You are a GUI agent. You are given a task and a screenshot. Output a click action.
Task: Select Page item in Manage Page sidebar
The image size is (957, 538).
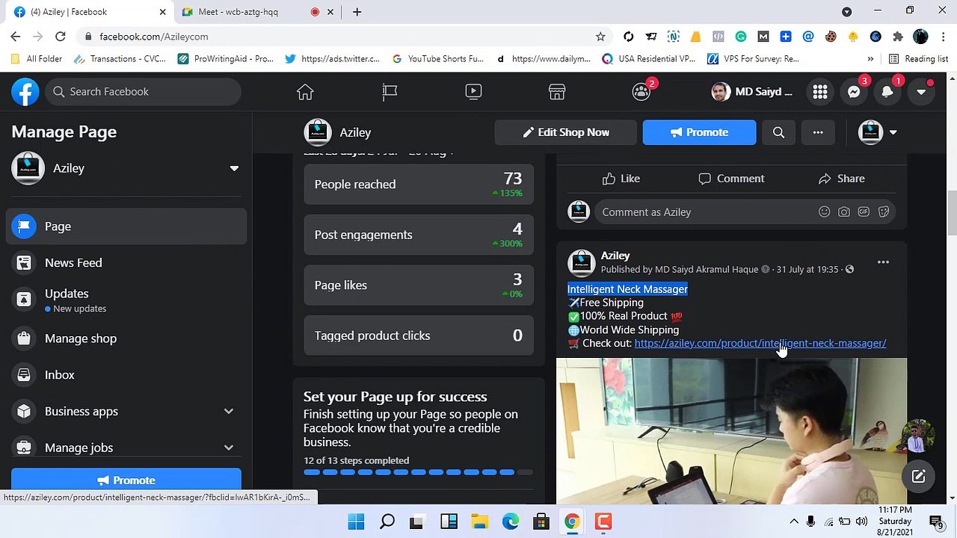[126, 226]
